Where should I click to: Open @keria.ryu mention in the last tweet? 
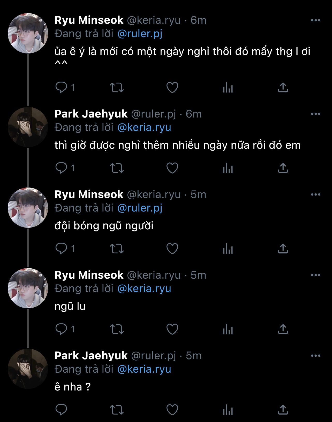144,369
